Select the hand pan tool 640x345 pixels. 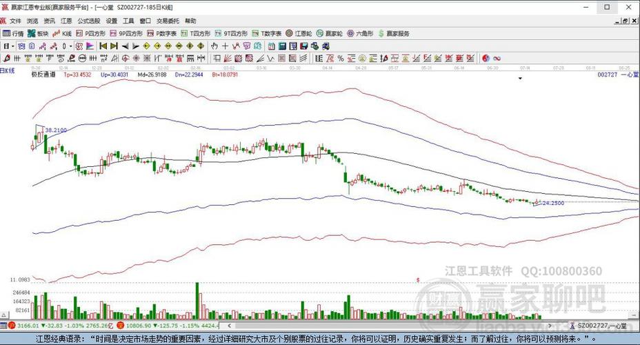(214, 46)
